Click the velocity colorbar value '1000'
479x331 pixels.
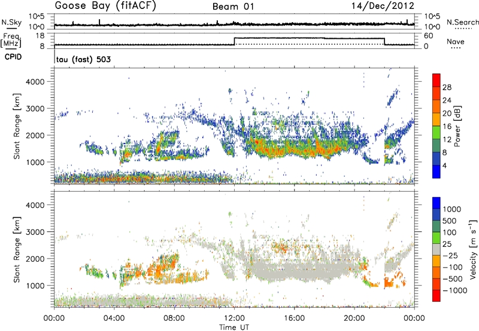[452, 209]
